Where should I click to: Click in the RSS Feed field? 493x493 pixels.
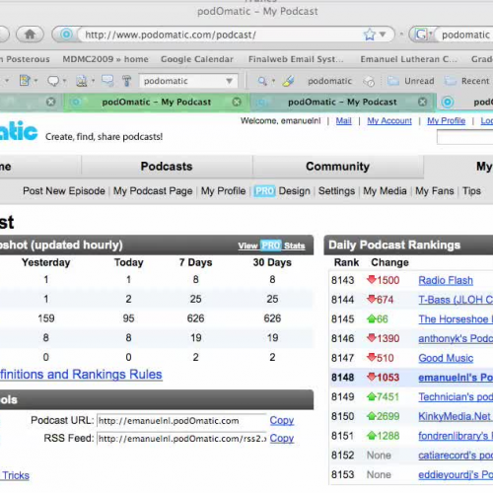tap(181, 439)
